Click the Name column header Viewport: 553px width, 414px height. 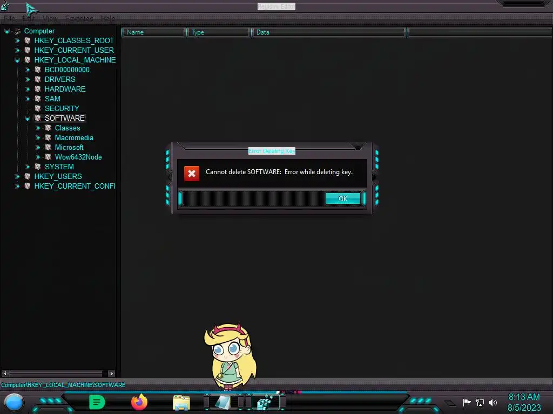pos(154,32)
